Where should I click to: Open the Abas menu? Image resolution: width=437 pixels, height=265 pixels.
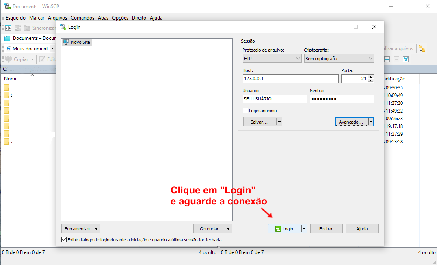click(x=103, y=17)
